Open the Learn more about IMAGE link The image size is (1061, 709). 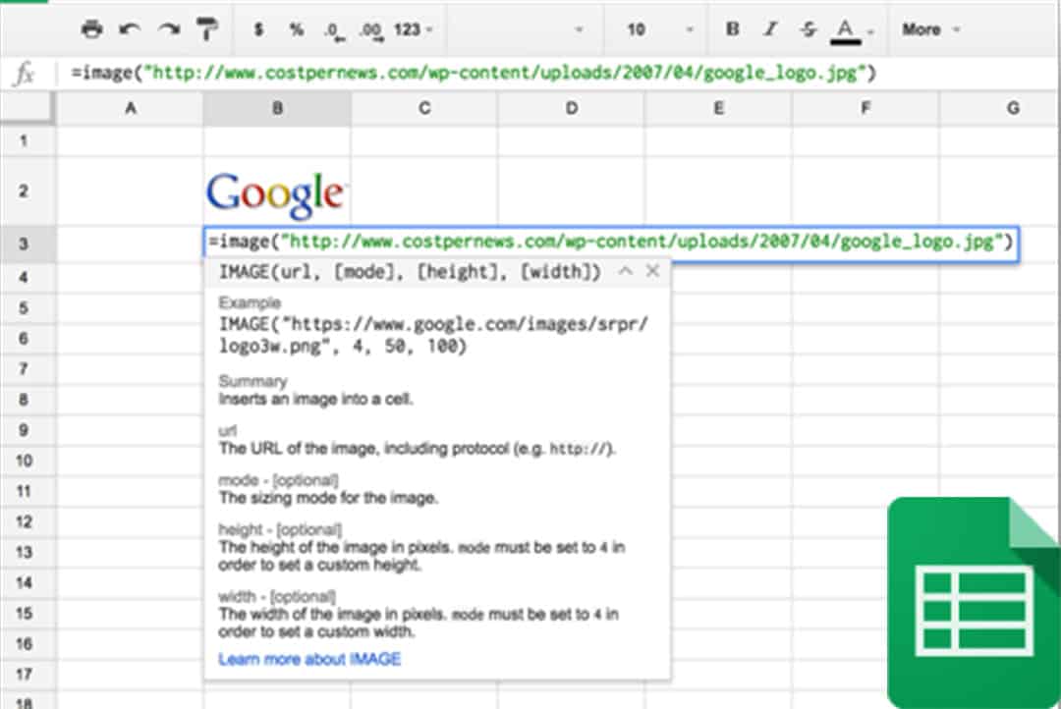309,659
